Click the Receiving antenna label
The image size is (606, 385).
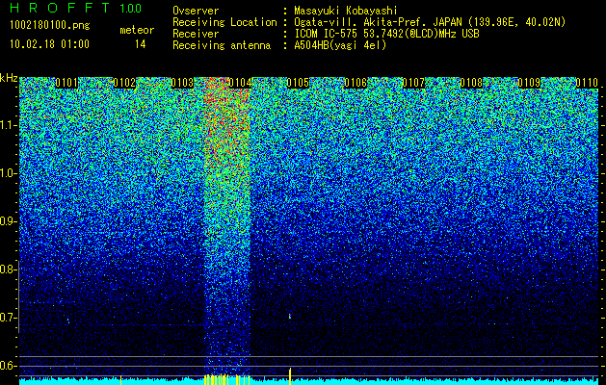pos(222,45)
